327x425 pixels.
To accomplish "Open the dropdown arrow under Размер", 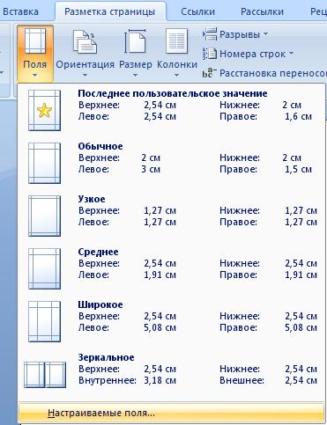I will click(135, 76).
